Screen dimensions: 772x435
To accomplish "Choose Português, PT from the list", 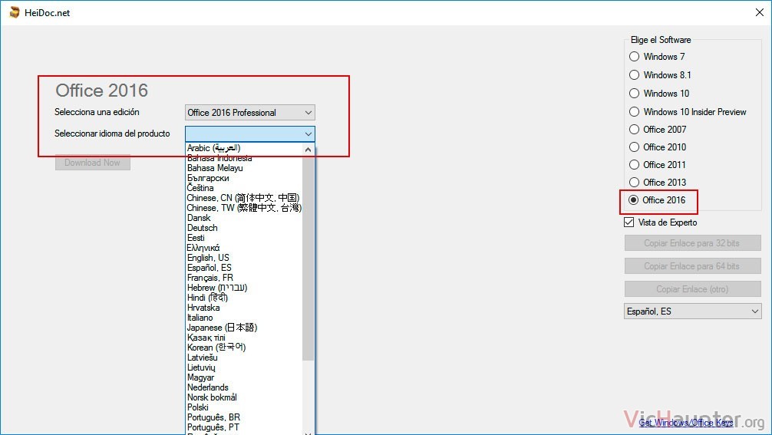I will point(244,427).
